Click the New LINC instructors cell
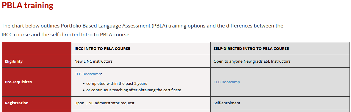This screenshot has width=351, height=112. (x=141, y=61)
